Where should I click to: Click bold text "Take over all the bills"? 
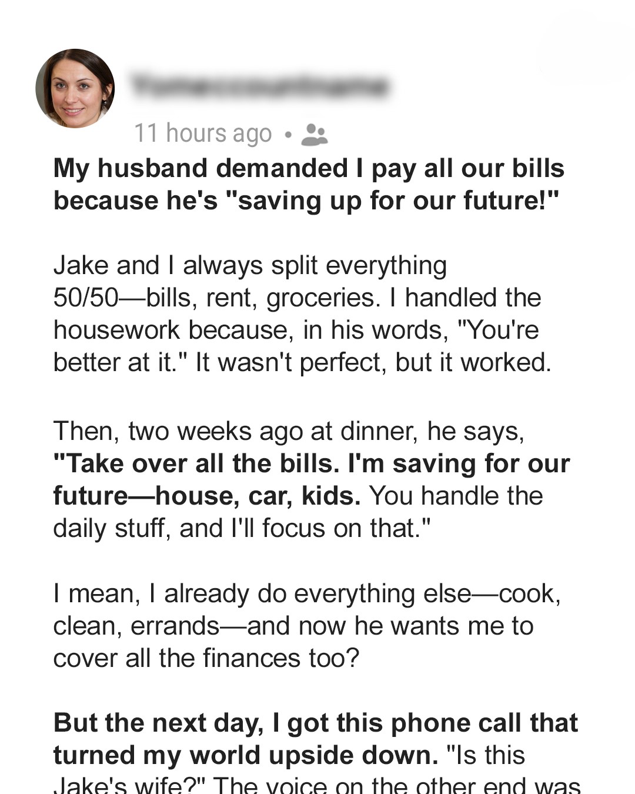[x=195, y=463]
